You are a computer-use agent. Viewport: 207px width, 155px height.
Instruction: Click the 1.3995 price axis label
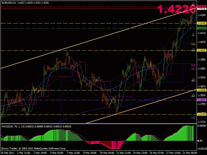pos(202,60)
